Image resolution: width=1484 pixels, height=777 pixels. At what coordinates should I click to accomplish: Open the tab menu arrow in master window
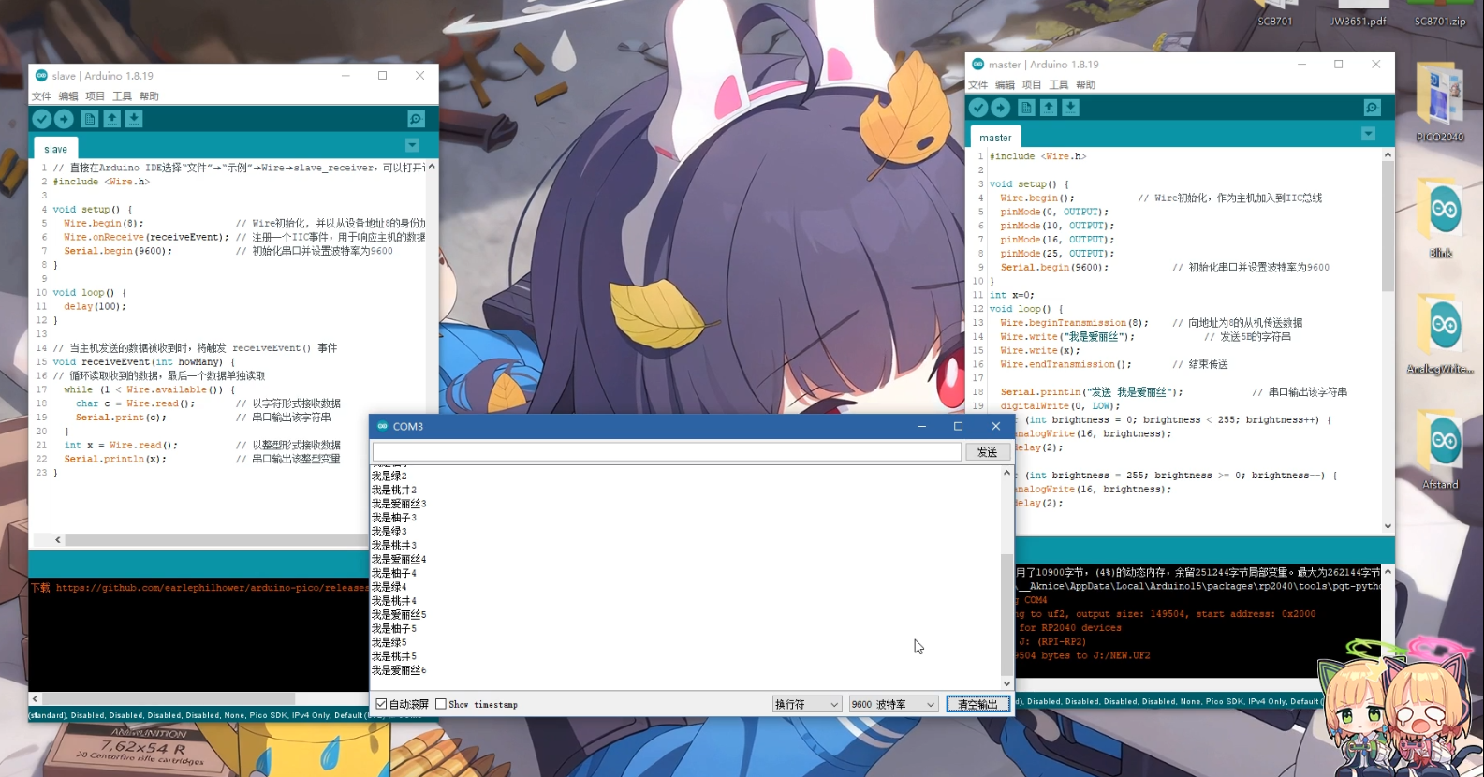click(1368, 134)
